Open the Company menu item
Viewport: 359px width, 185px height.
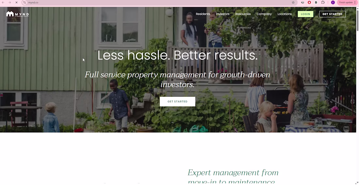point(264,14)
